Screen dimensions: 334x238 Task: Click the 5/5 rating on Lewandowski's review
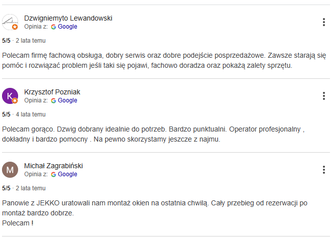(x=6, y=41)
